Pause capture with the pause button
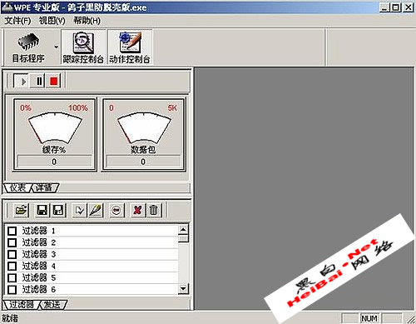This screenshot has width=416, height=324. point(38,81)
